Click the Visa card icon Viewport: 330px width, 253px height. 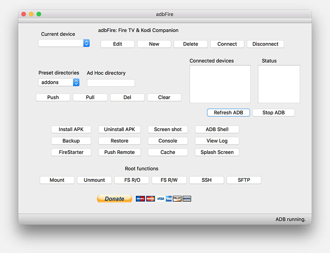(x=160, y=199)
